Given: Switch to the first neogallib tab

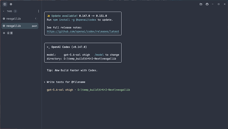Looking at the screenshot, I should click(20, 19).
